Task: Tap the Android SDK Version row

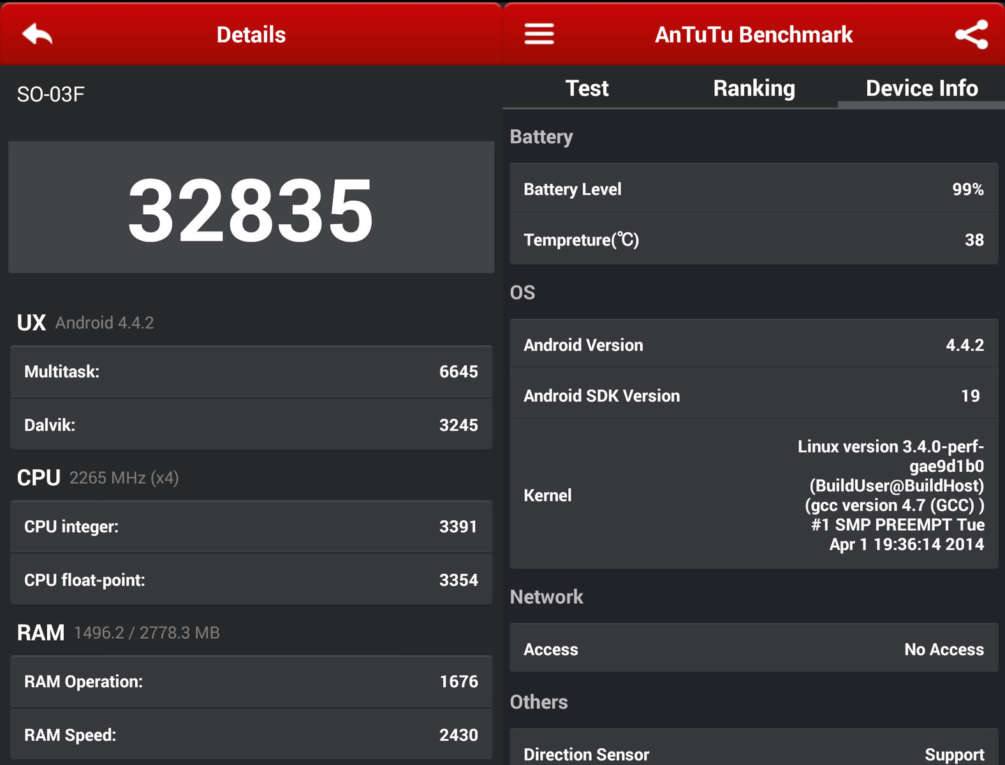Action: (754, 395)
